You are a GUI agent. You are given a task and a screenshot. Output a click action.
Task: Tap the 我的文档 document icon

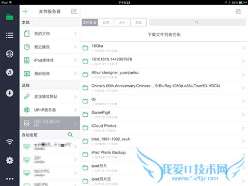click(27, 34)
